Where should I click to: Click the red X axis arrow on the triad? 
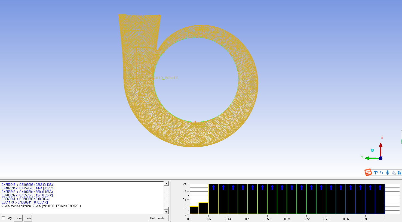[380, 147]
